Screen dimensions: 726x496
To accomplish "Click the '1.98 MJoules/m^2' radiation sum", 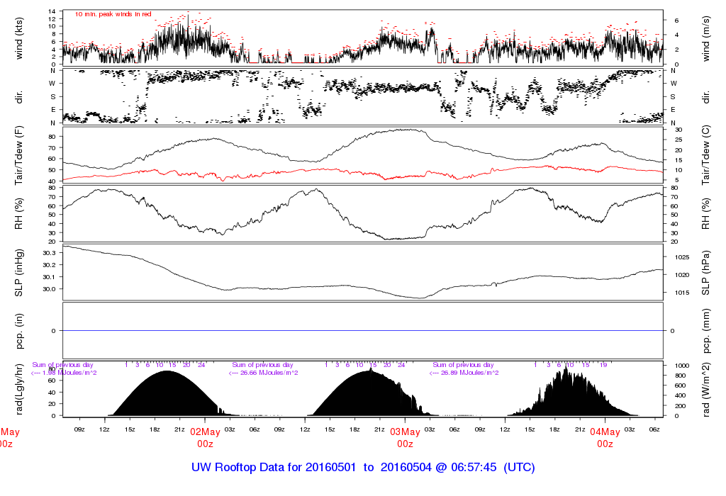I will pyautogui.click(x=69, y=373).
